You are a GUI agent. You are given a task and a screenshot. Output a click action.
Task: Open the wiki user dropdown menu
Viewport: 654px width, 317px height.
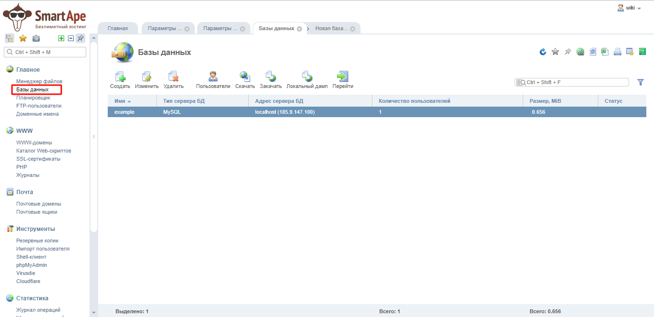630,8
